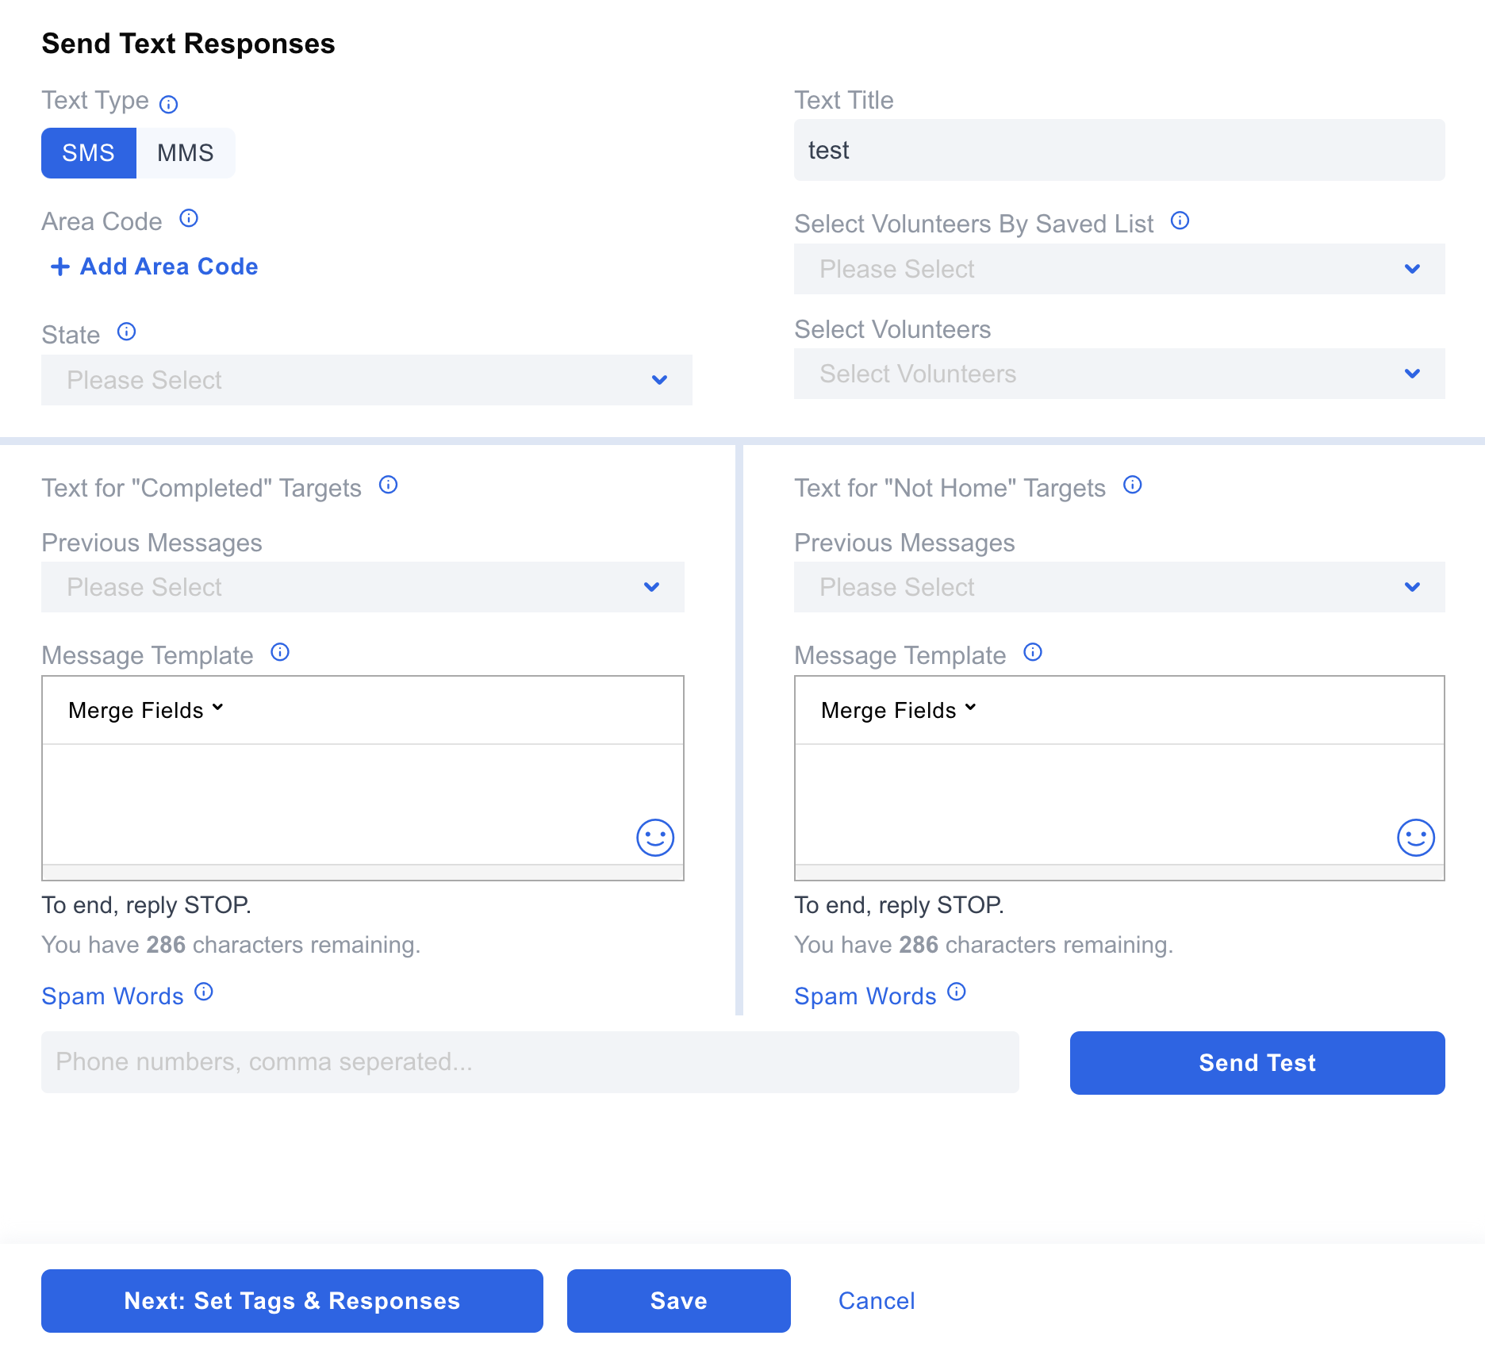Click the Area Code info icon
Image resolution: width=1485 pixels, height=1347 pixels.
(189, 218)
